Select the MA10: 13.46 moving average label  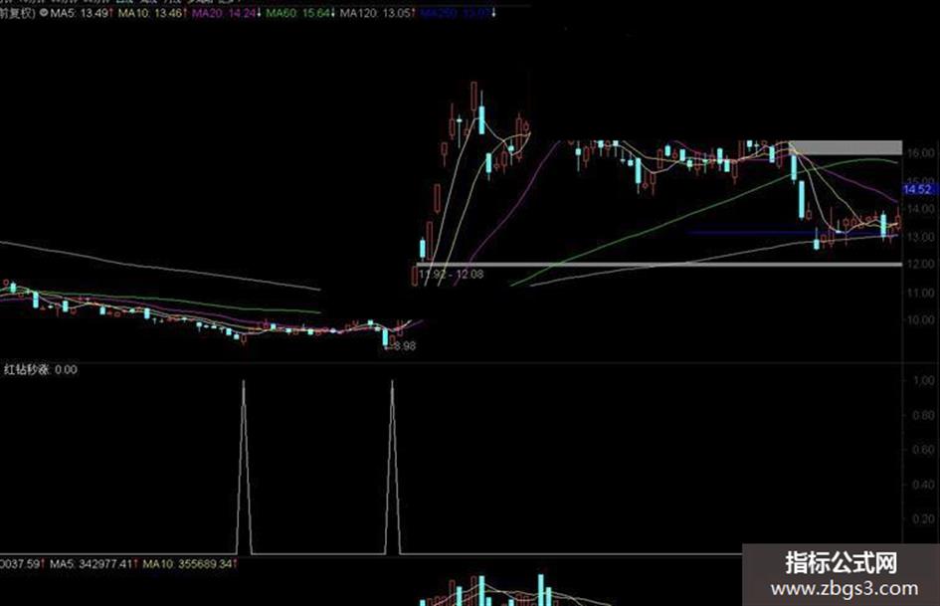152,13
